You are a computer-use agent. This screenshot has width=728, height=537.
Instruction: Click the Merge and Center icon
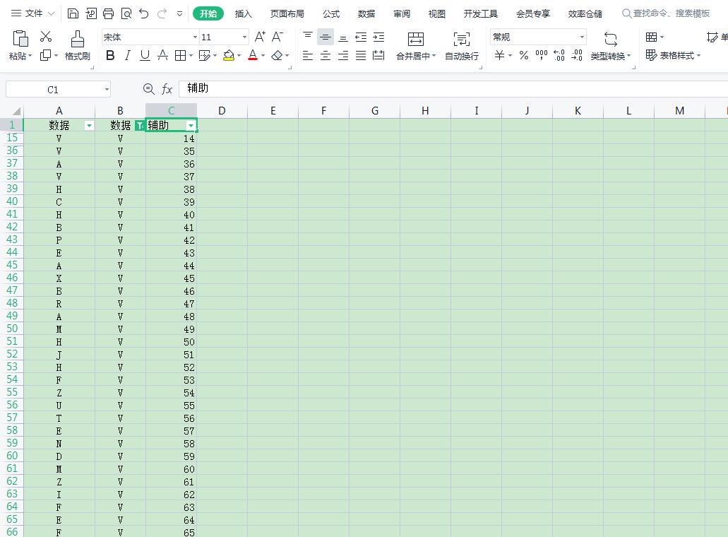pos(415,39)
